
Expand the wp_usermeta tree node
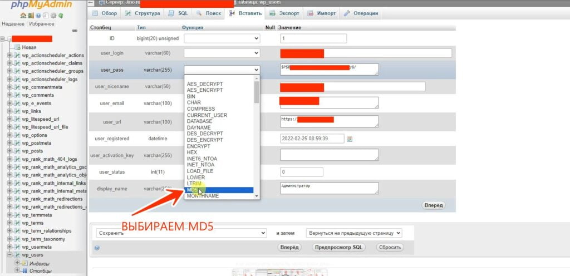tap(9, 247)
